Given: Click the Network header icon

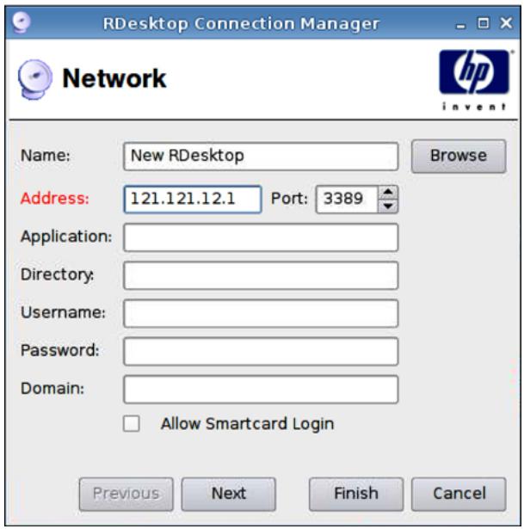Looking at the screenshot, I should pos(34,79).
